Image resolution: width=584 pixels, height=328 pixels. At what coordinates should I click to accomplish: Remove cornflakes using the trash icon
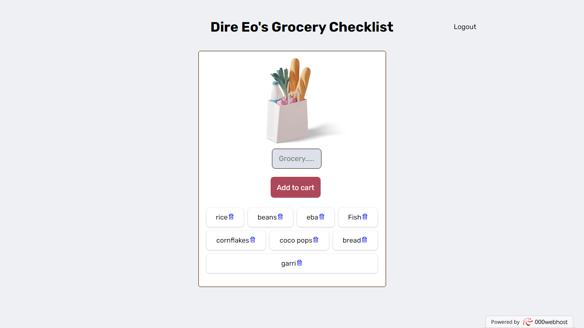tap(253, 240)
